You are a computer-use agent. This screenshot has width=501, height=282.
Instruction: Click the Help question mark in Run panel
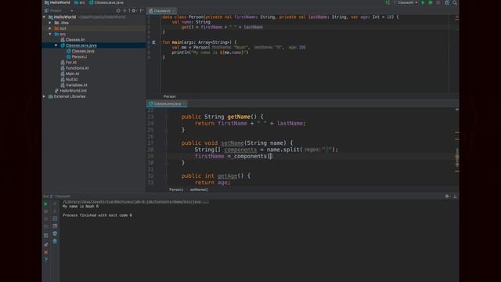pos(46,260)
